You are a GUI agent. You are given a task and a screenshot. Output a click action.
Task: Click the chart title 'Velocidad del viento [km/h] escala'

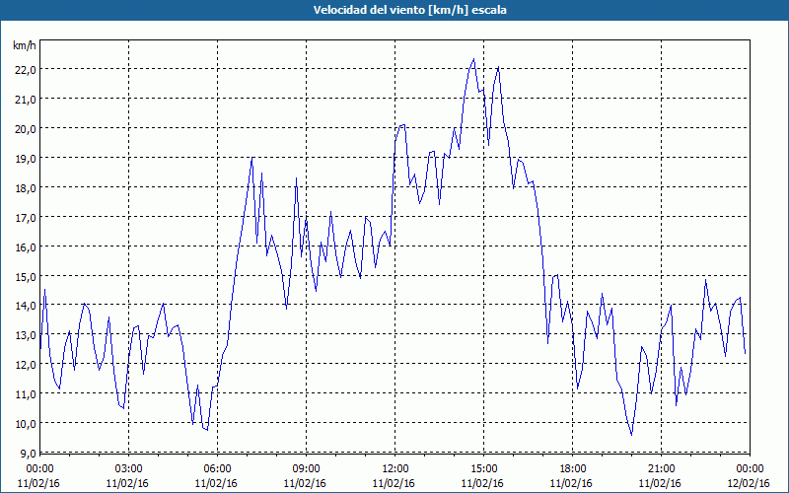coord(409,10)
